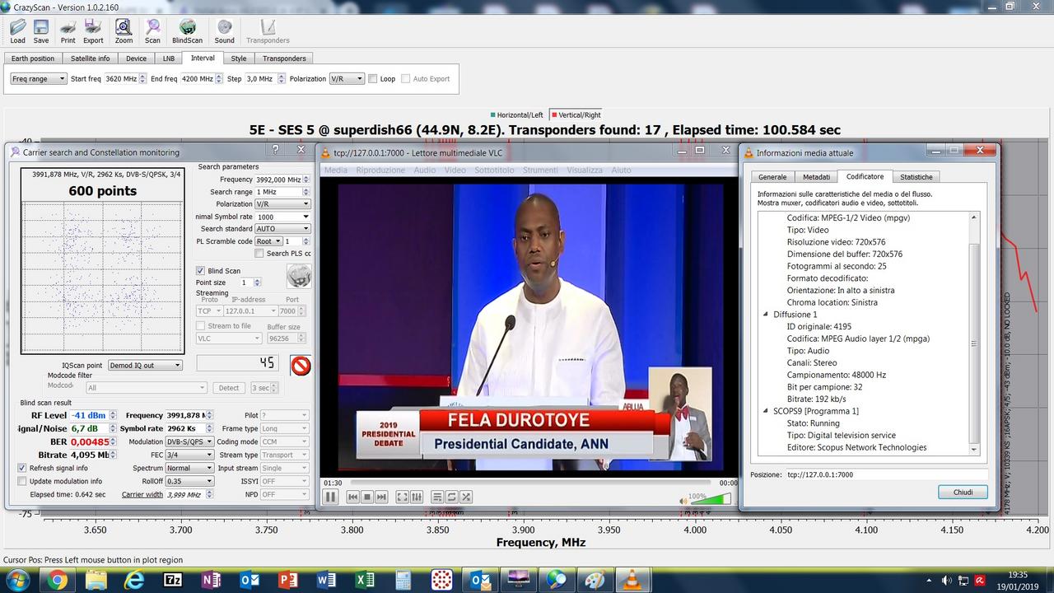1054x593 pixels.
Task: Adjust the VLC volume slider
Action: (x=711, y=499)
